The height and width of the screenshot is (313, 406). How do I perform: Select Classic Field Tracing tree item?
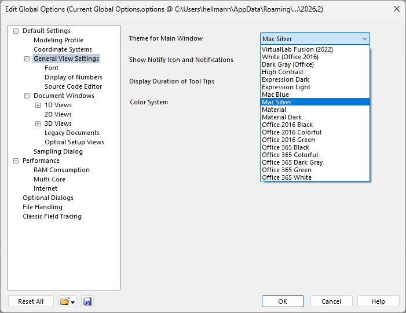[x=52, y=216]
